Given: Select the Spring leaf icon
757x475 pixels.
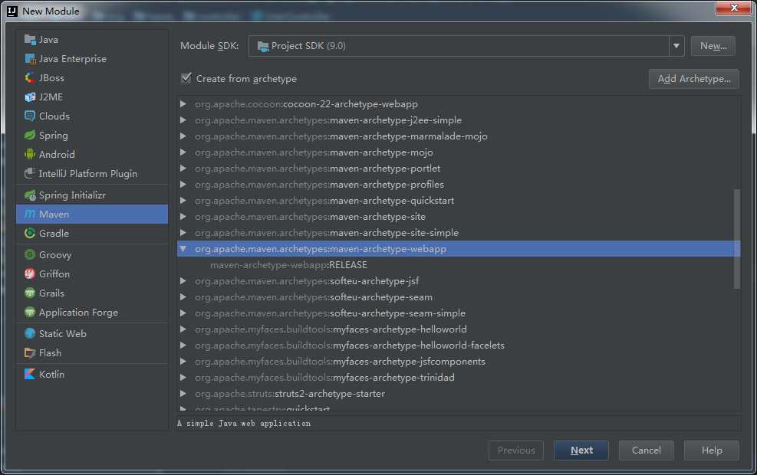Looking at the screenshot, I should coord(30,135).
